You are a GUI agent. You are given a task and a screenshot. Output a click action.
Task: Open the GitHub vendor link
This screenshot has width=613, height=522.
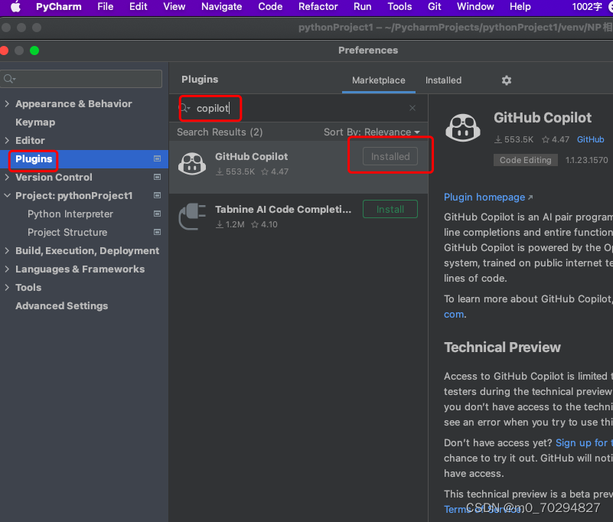pyautogui.click(x=590, y=139)
